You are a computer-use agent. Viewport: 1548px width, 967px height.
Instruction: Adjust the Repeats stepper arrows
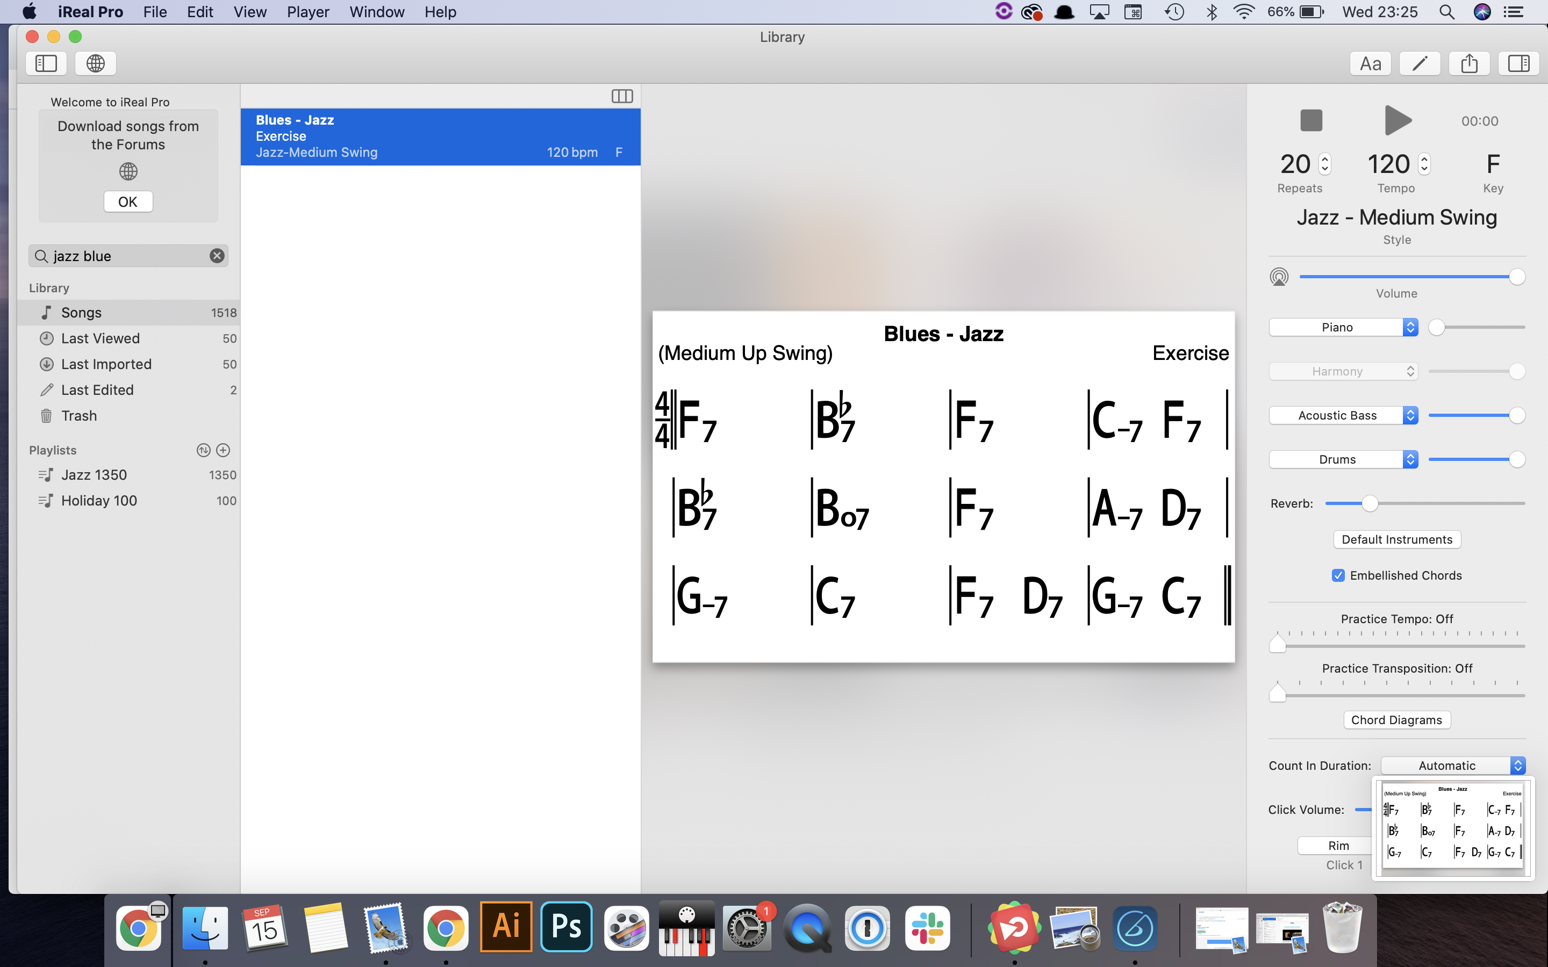[1325, 164]
